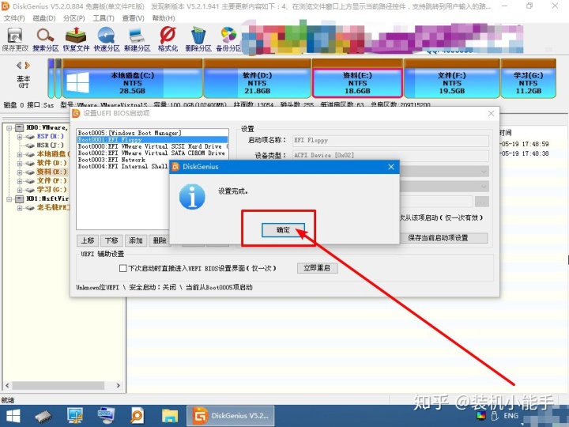This screenshot has width=569, height=427.
Task: Click the 立即重启 button
Action: [x=317, y=268]
